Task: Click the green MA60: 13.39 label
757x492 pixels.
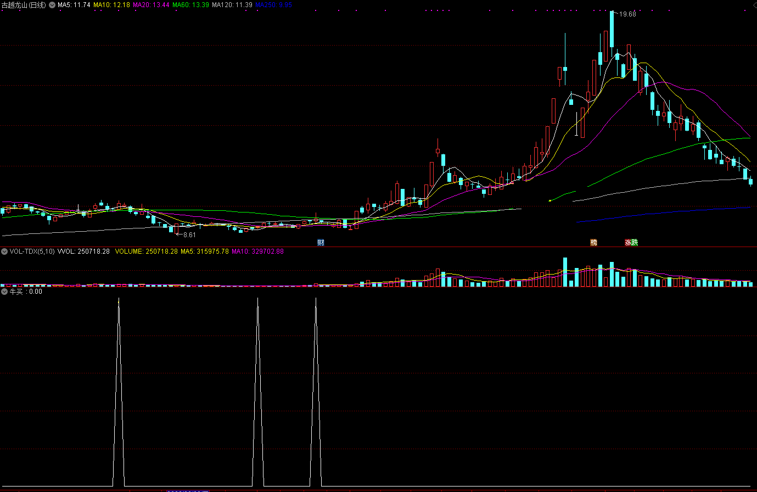Action: tap(190, 5)
